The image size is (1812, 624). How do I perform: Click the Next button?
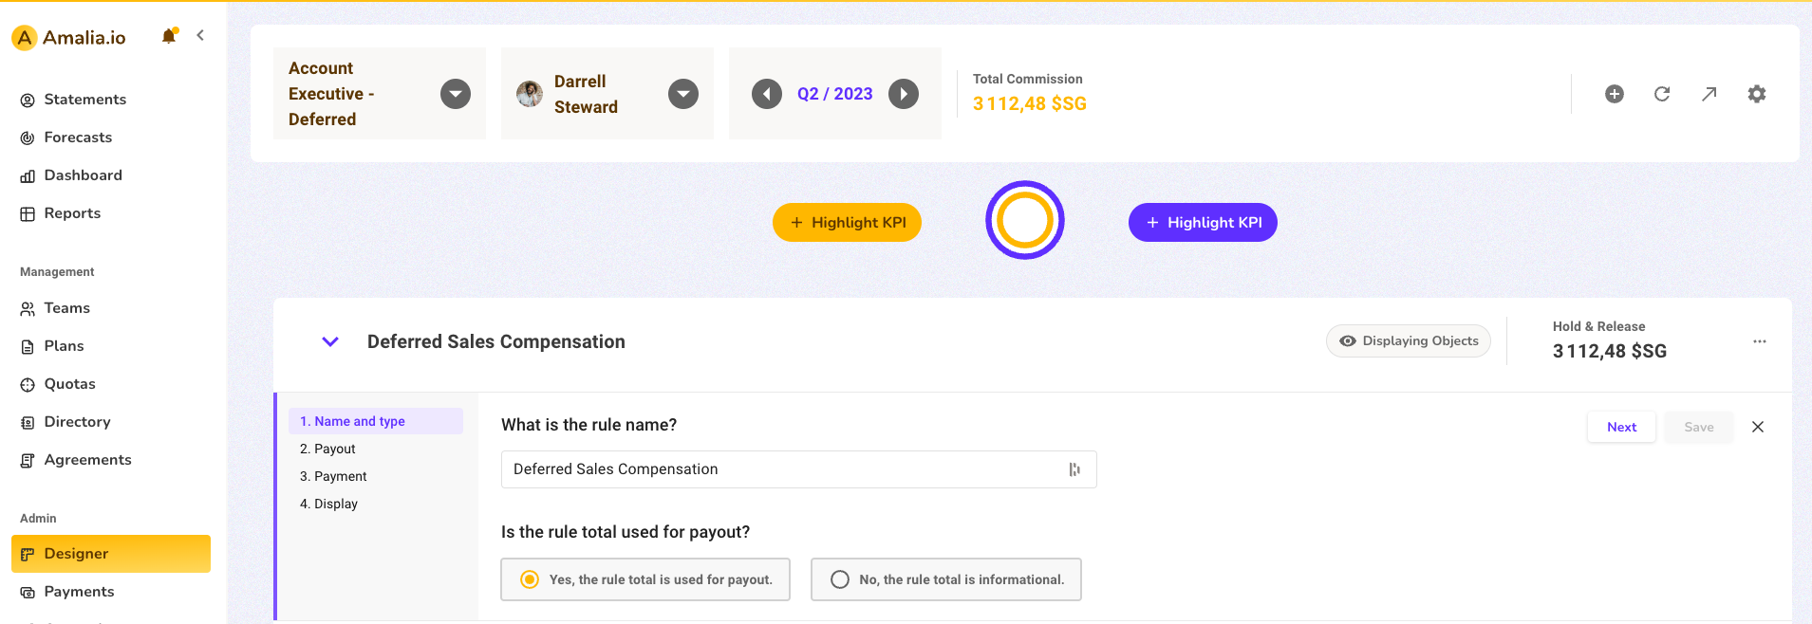click(x=1622, y=427)
